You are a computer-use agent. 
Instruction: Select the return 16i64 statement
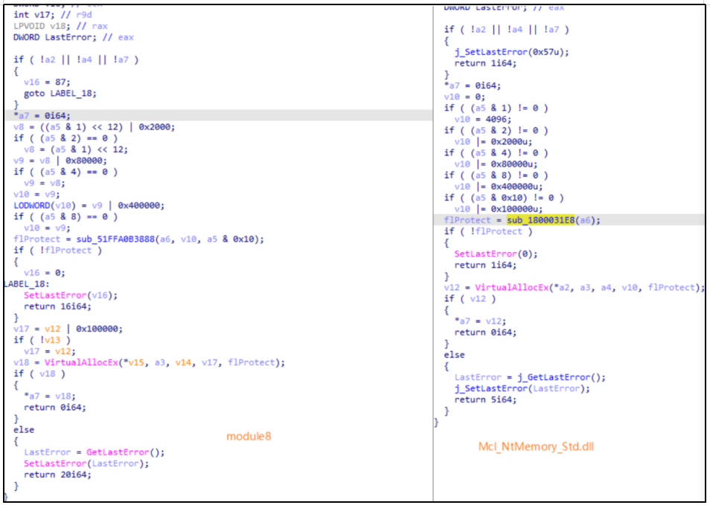click(57, 306)
